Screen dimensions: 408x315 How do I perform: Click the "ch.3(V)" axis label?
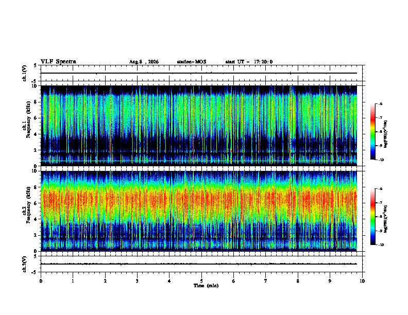[25, 264]
